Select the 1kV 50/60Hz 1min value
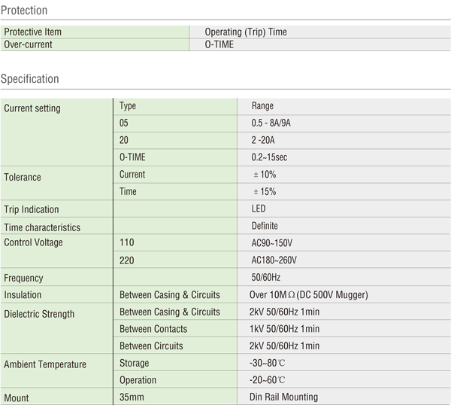Image resolution: width=451 pixels, height=411 pixels. click(x=285, y=329)
